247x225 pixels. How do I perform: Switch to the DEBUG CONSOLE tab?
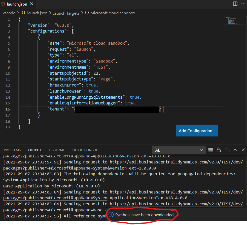[x=86, y=150]
